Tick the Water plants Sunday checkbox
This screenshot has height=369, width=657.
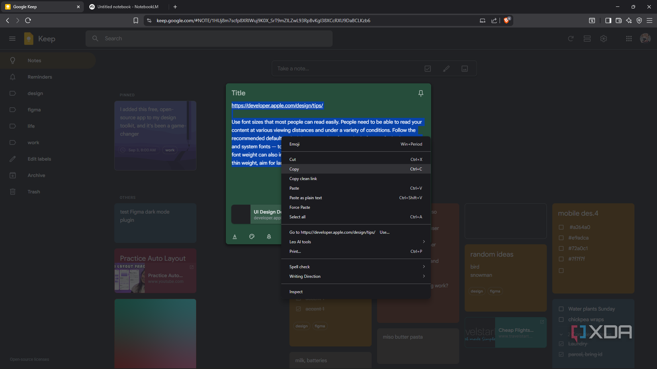coord(561,309)
